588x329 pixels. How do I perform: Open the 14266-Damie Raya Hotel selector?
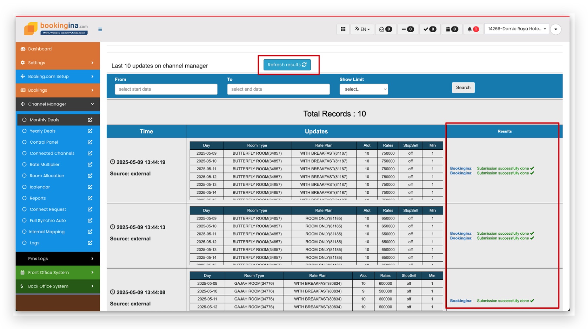coord(517,29)
